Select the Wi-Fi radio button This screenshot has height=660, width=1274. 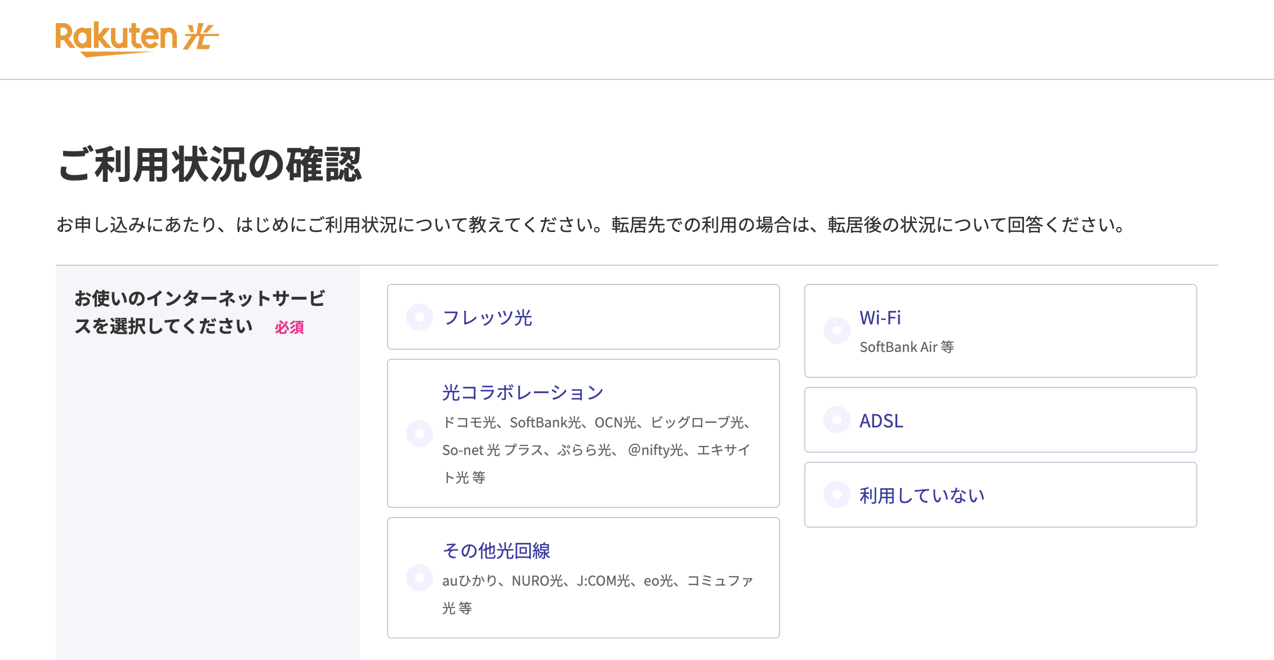(x=837, y=331)
